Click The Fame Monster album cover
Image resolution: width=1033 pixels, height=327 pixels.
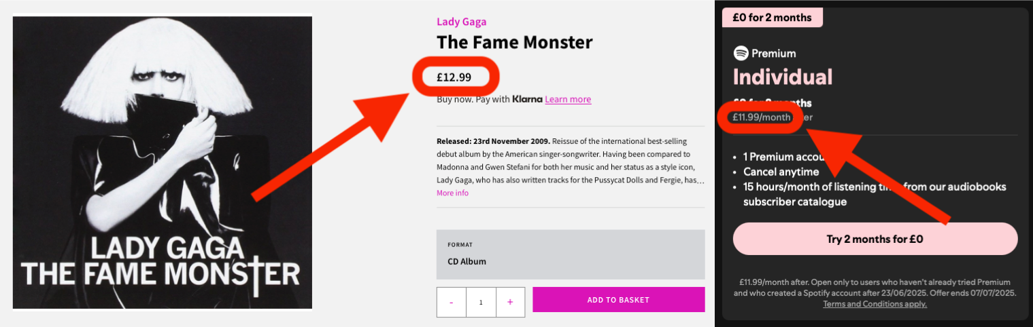click(163, 163)
